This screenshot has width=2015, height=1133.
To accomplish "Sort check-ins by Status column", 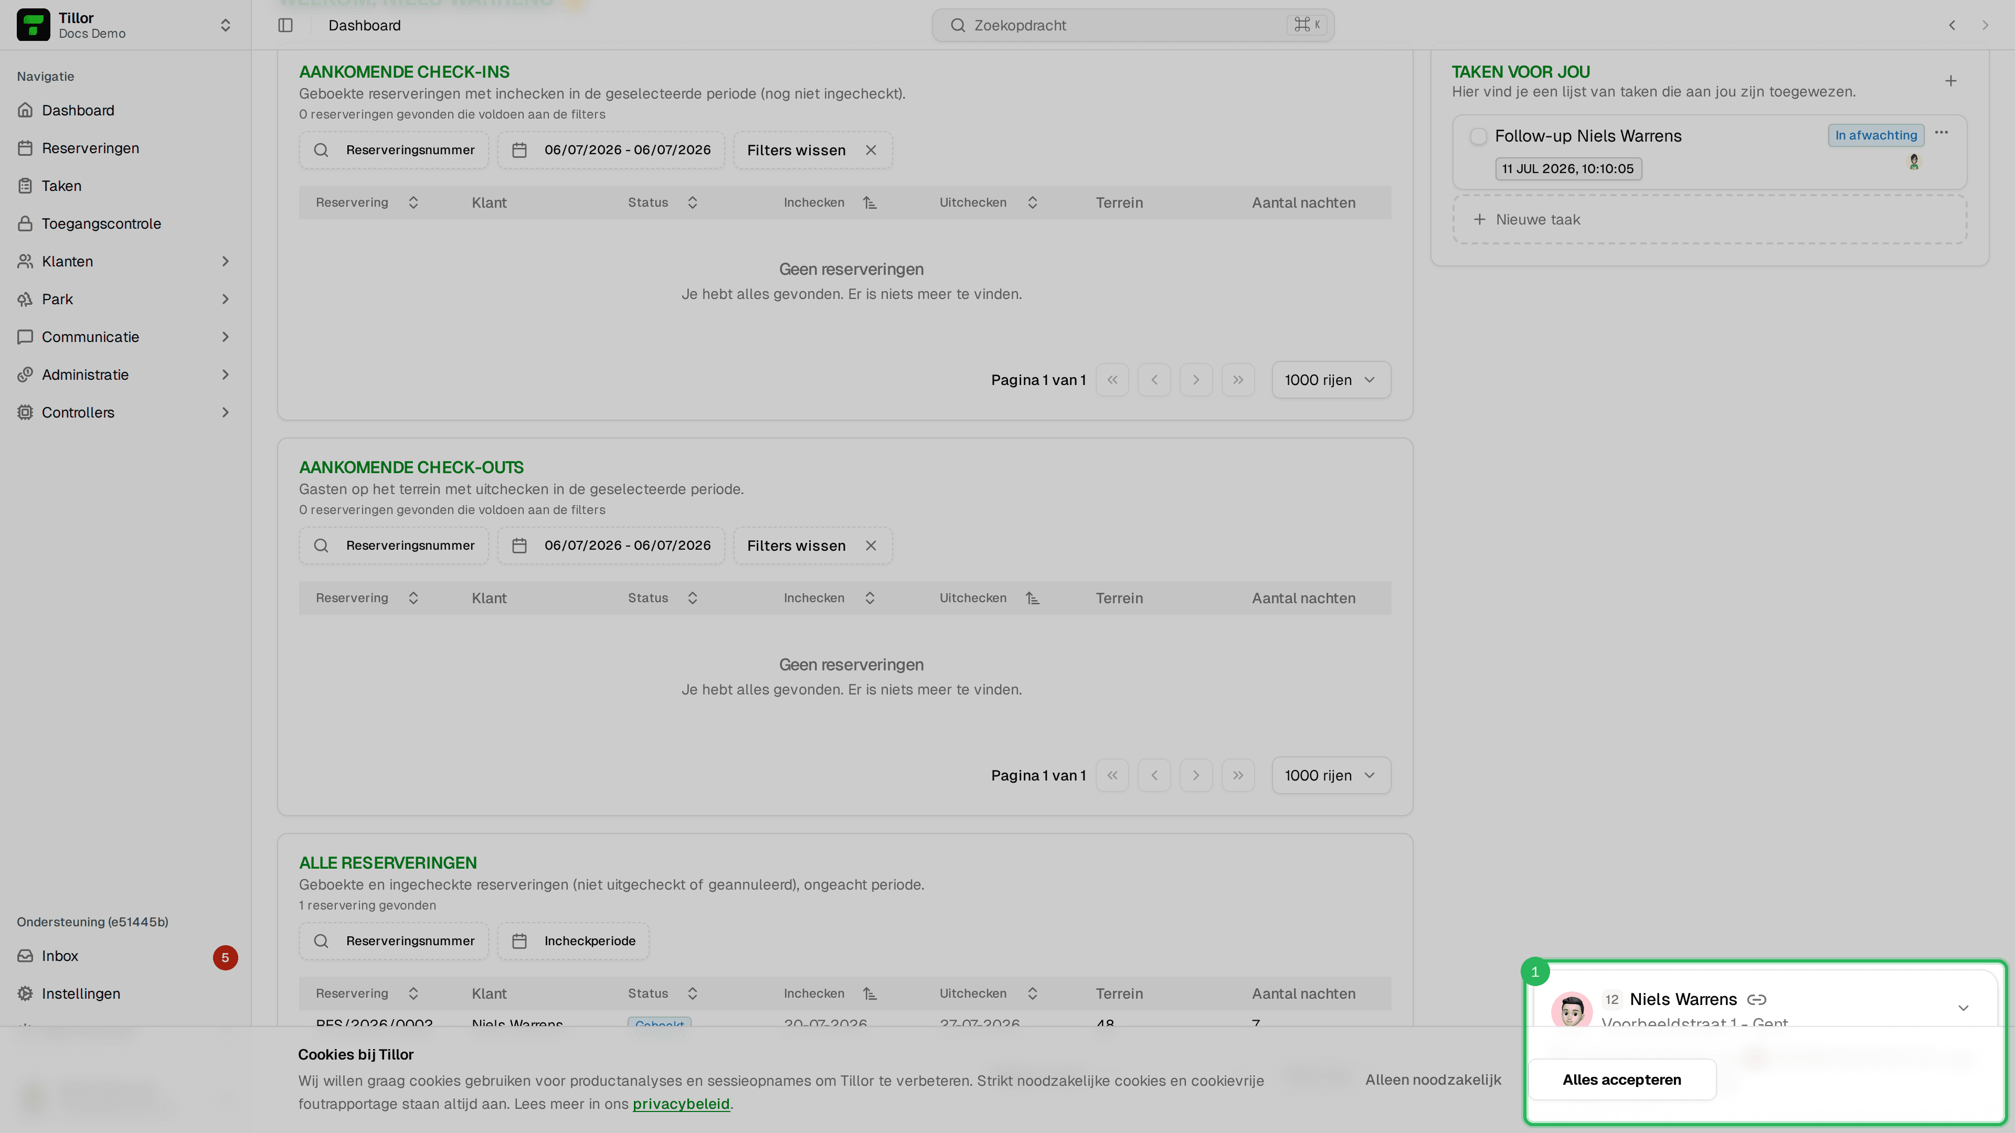I will tap(663, 202).
